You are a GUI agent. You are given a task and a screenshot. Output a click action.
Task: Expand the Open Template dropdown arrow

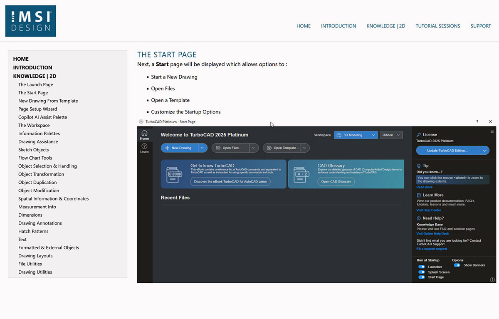pos(304,148)
